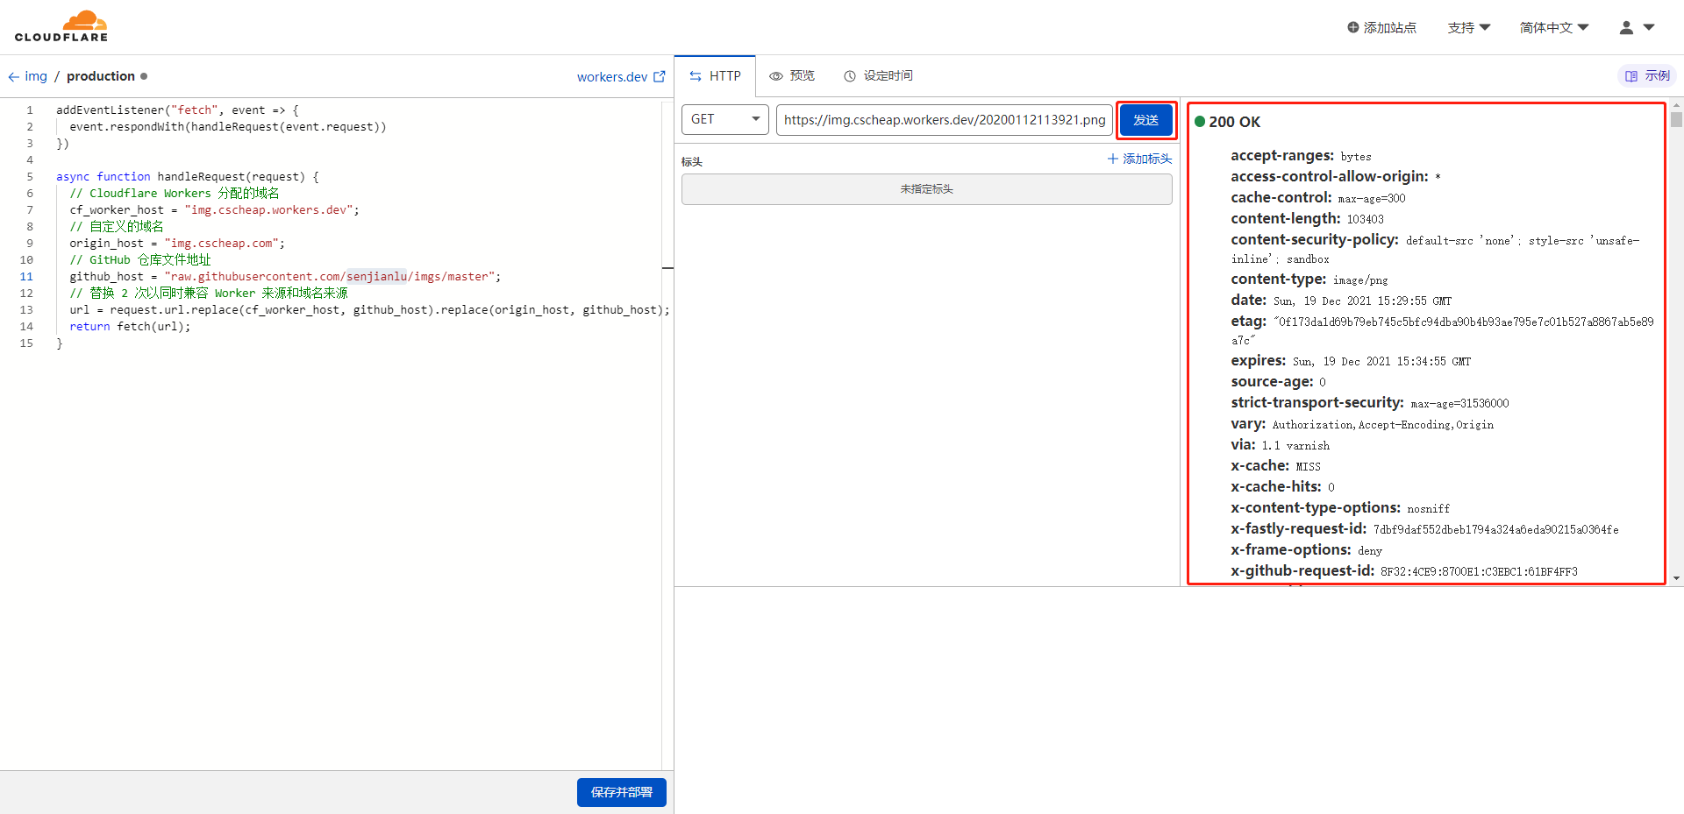Image resolution: width=1684 pixels, height=814 pixels.
Task: Click the etag header label
Action: coord(1248,322)
